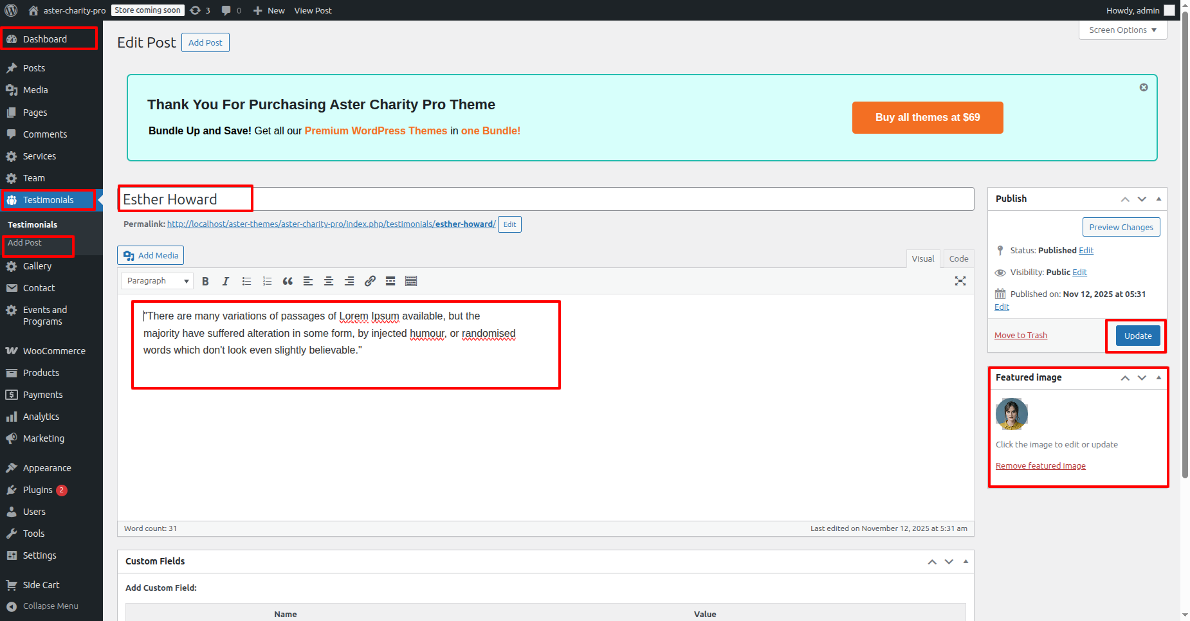Screen dimensions: 1190x621
Task: Click the featured image thumbnail
Action: coord(1011,414)
